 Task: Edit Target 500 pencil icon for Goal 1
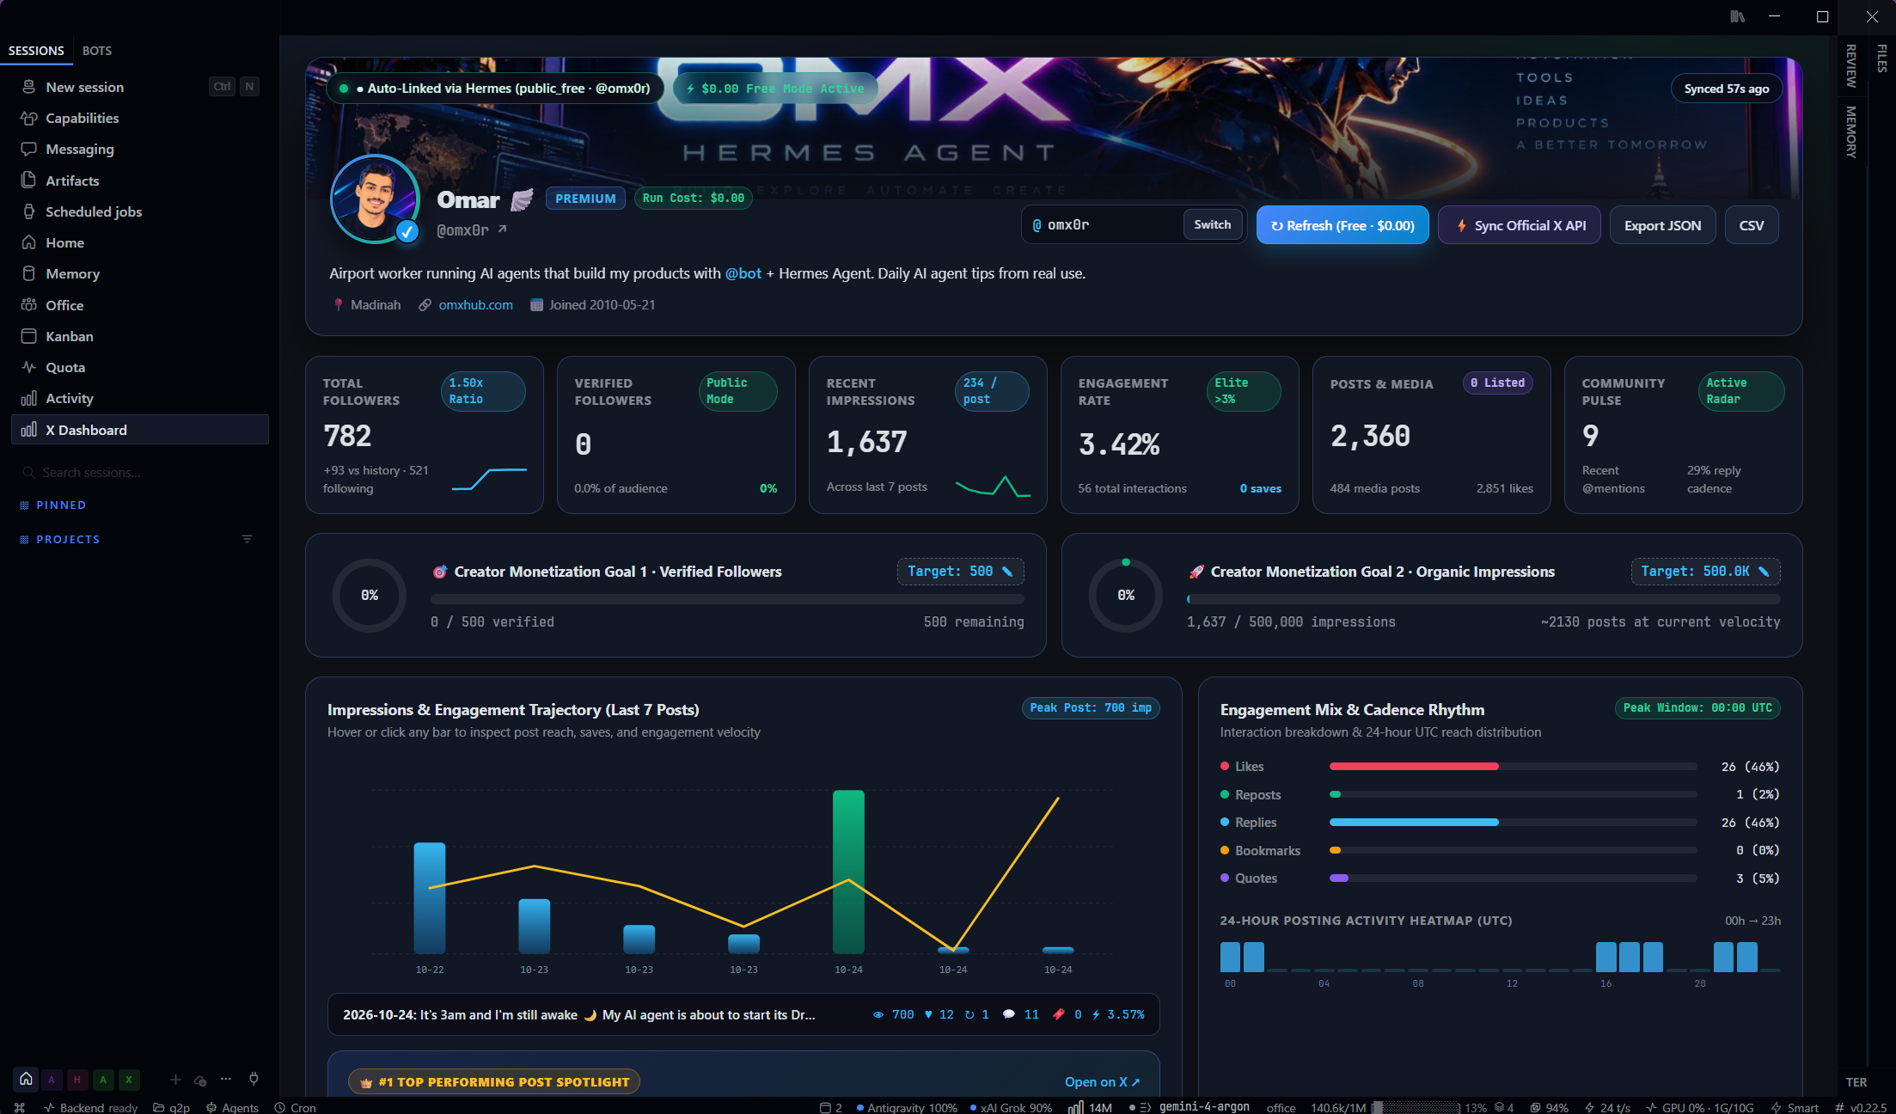1007,572
